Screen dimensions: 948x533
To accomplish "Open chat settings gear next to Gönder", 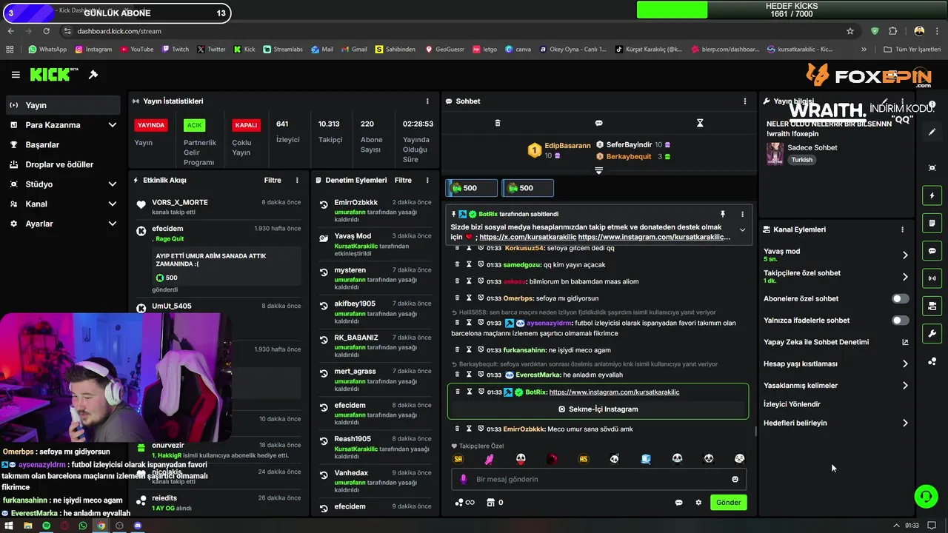I will (x=698, y=503).
